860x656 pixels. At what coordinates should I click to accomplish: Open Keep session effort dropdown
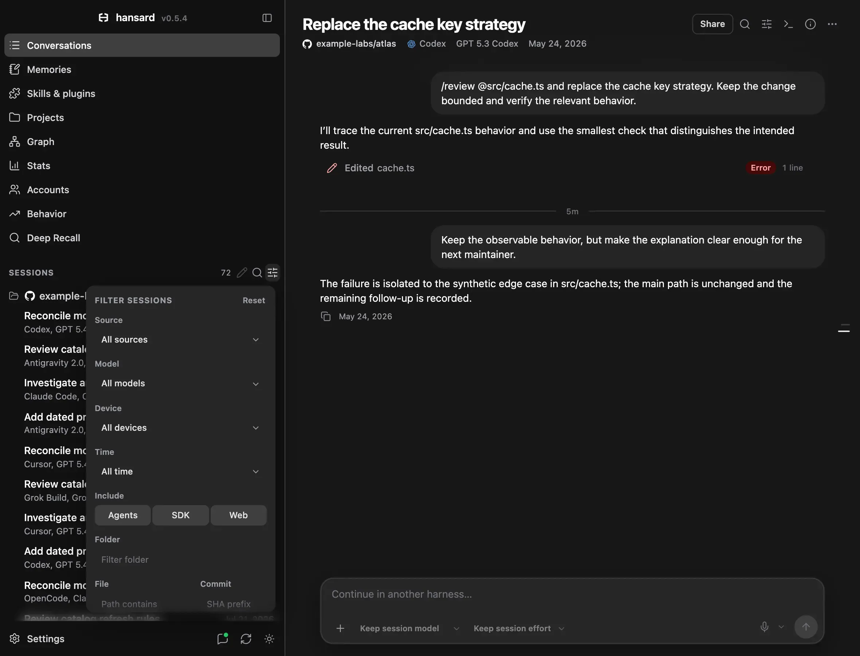(519, 628)
